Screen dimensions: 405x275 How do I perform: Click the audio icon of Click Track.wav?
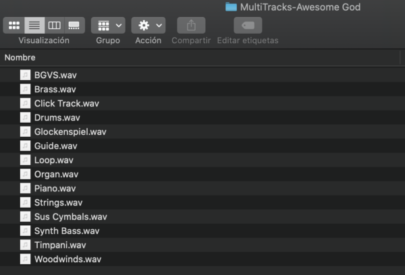[x=26, y=103]
